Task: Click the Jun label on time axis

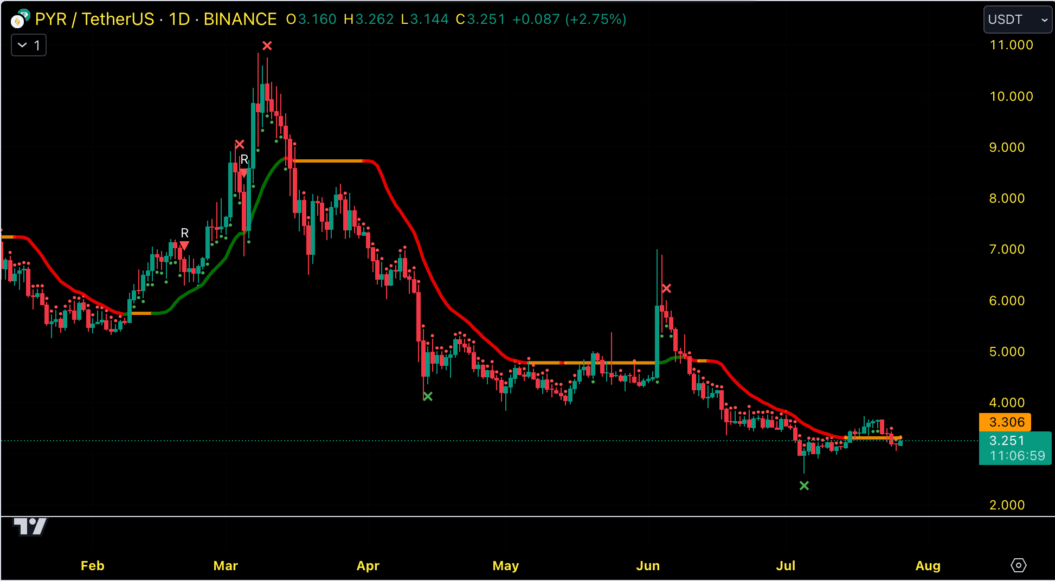Action: (x=648, y=566)
